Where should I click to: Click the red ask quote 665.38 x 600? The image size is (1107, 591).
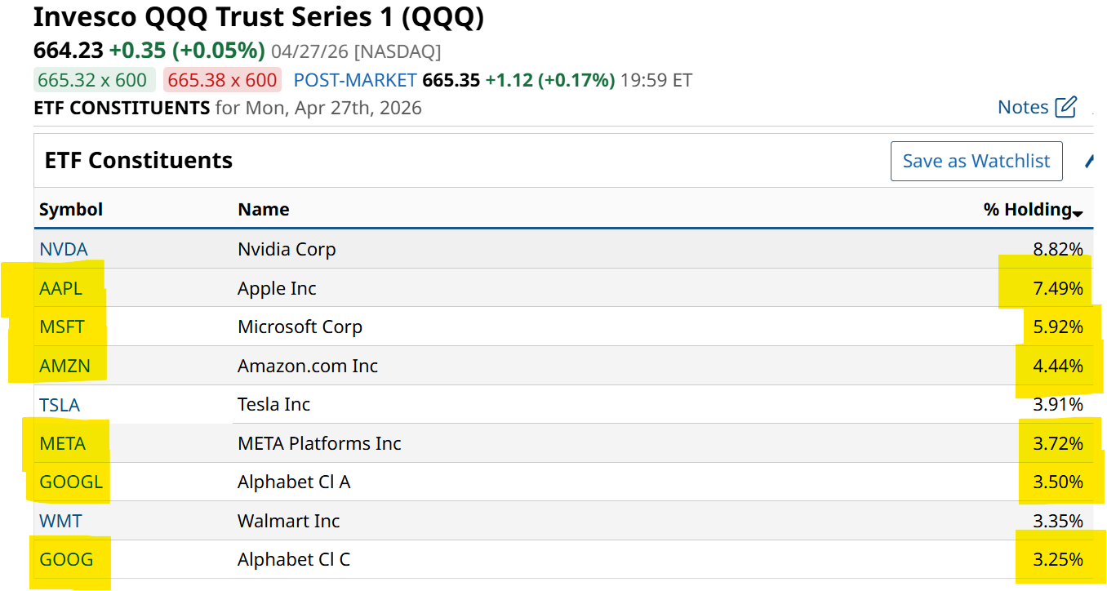(222, 80)
